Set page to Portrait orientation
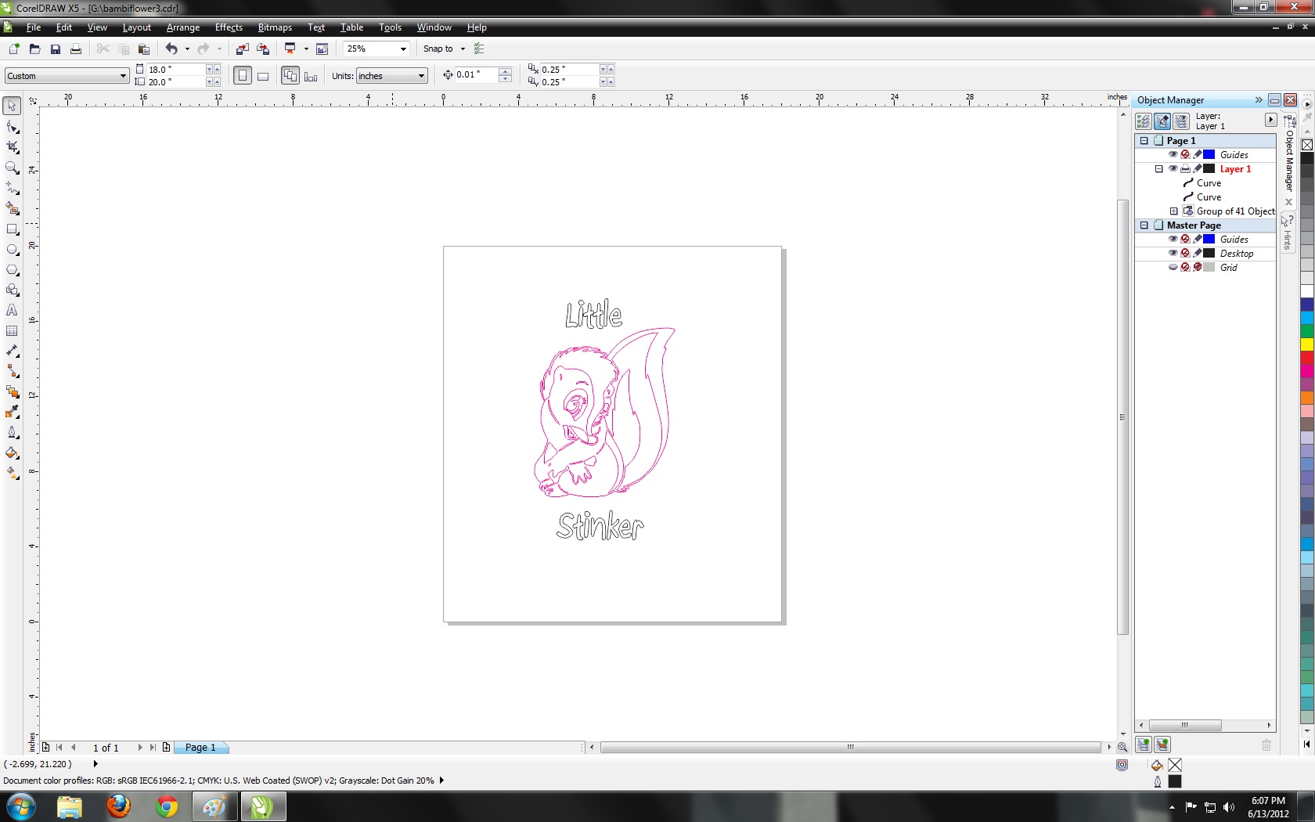The image size is (1315, 822). click(243, 76)
